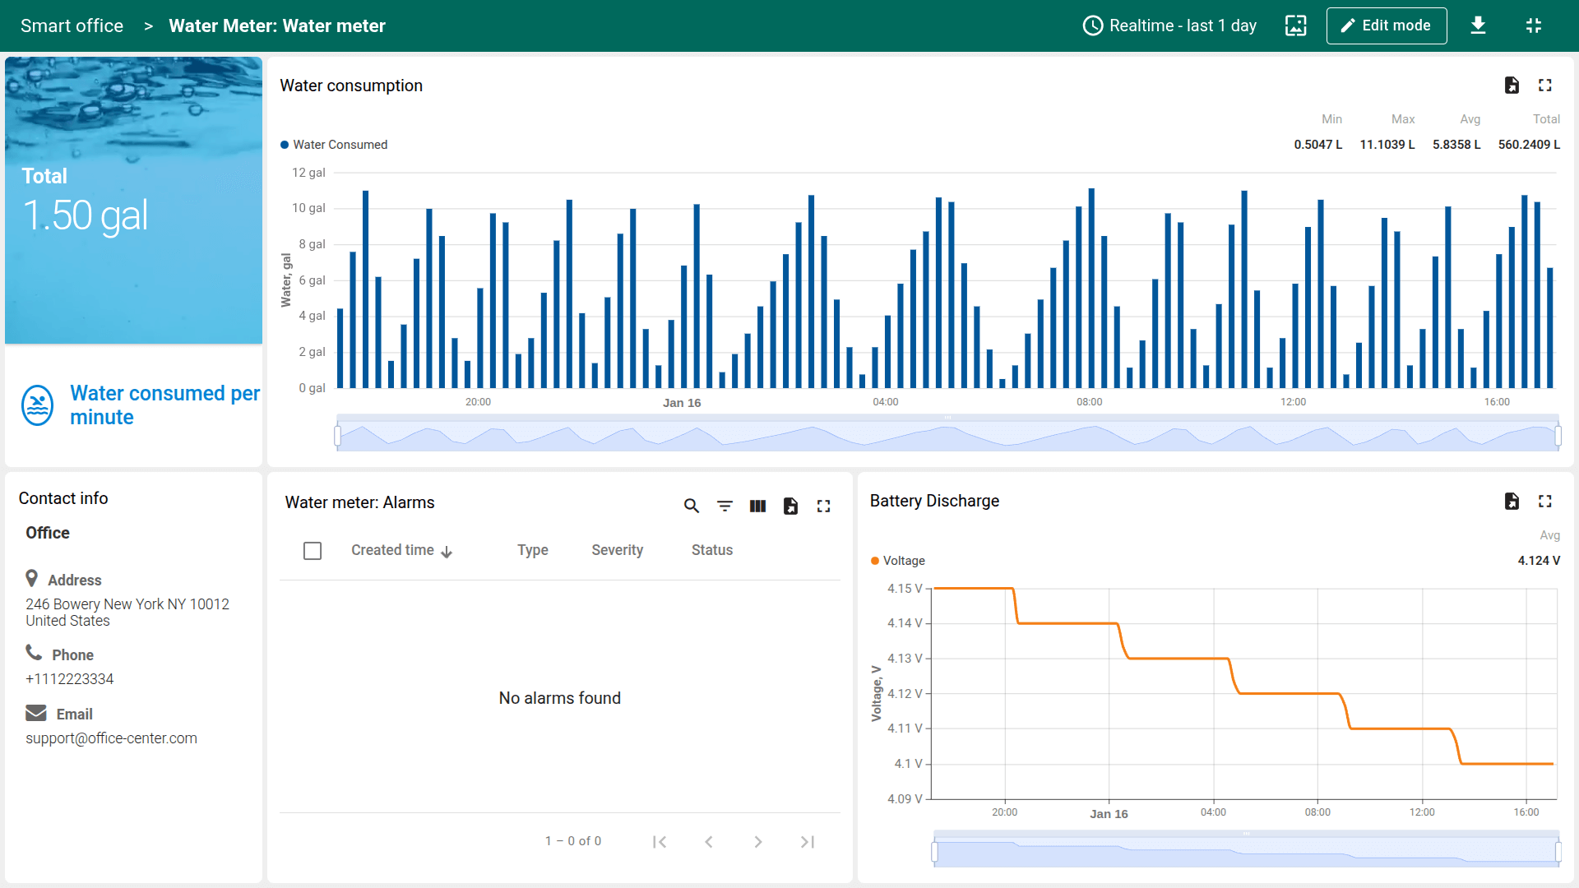Click the Edit mode button
This screenshot has width=1579, height=888.
click(x=1386, y=25)
